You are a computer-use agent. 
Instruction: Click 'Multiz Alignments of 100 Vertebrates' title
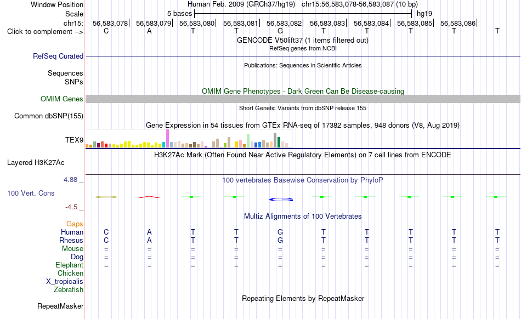pyautogui.click(x=303, y=217)
